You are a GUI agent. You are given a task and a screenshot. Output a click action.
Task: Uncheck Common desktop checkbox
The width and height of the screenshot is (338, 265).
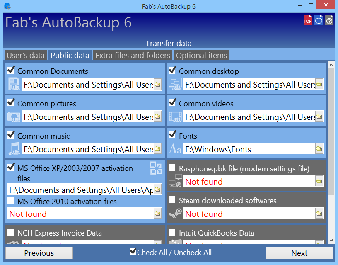point(172,70)
